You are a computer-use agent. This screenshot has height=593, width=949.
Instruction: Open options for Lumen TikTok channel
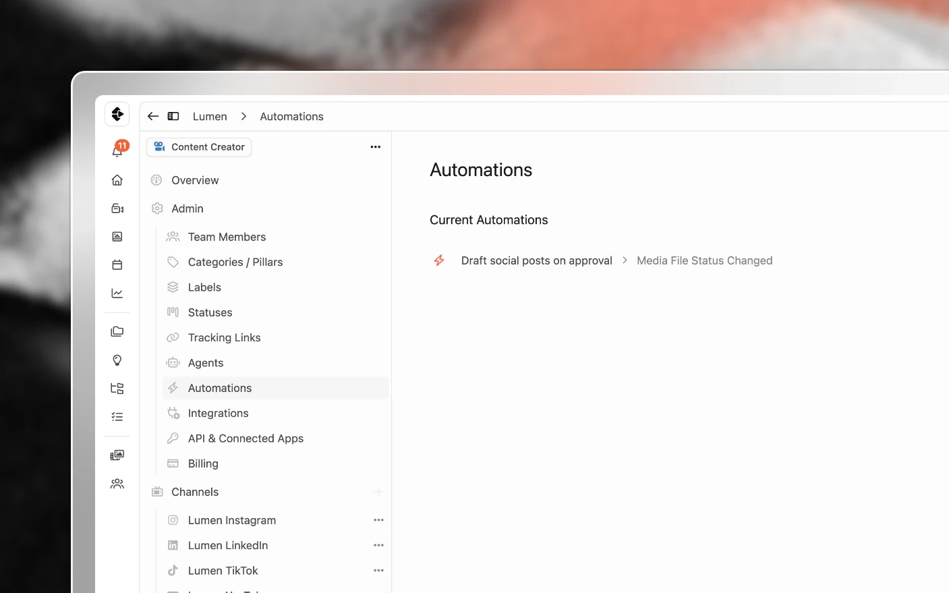379,571
